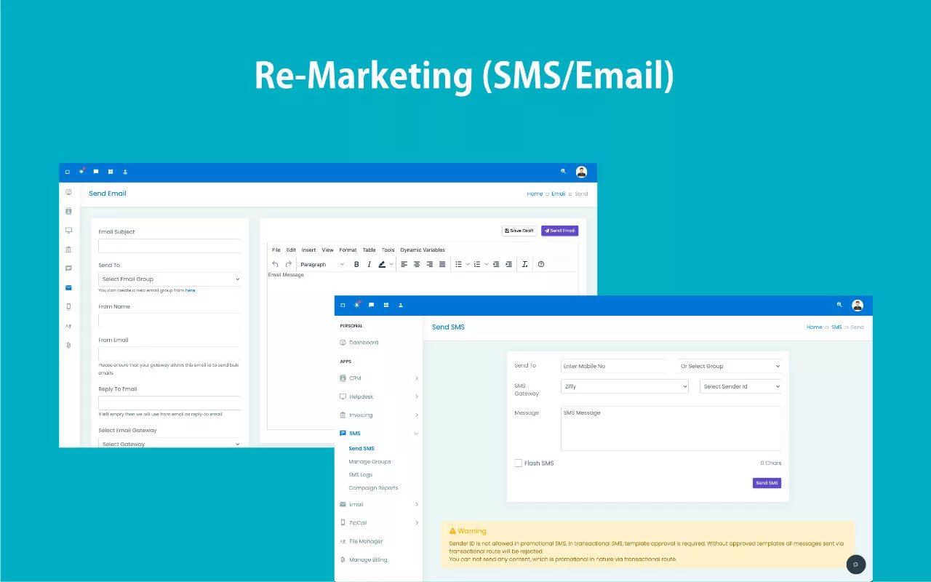Click the Enter Mobile No field
This screenshot has height=582, width=931.
tap(613, 367)
